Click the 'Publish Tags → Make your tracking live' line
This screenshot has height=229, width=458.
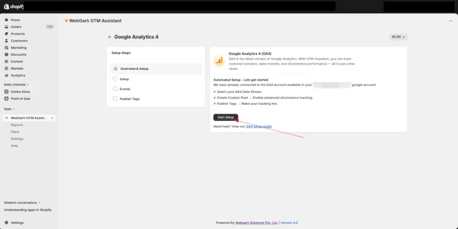(246, 104)
